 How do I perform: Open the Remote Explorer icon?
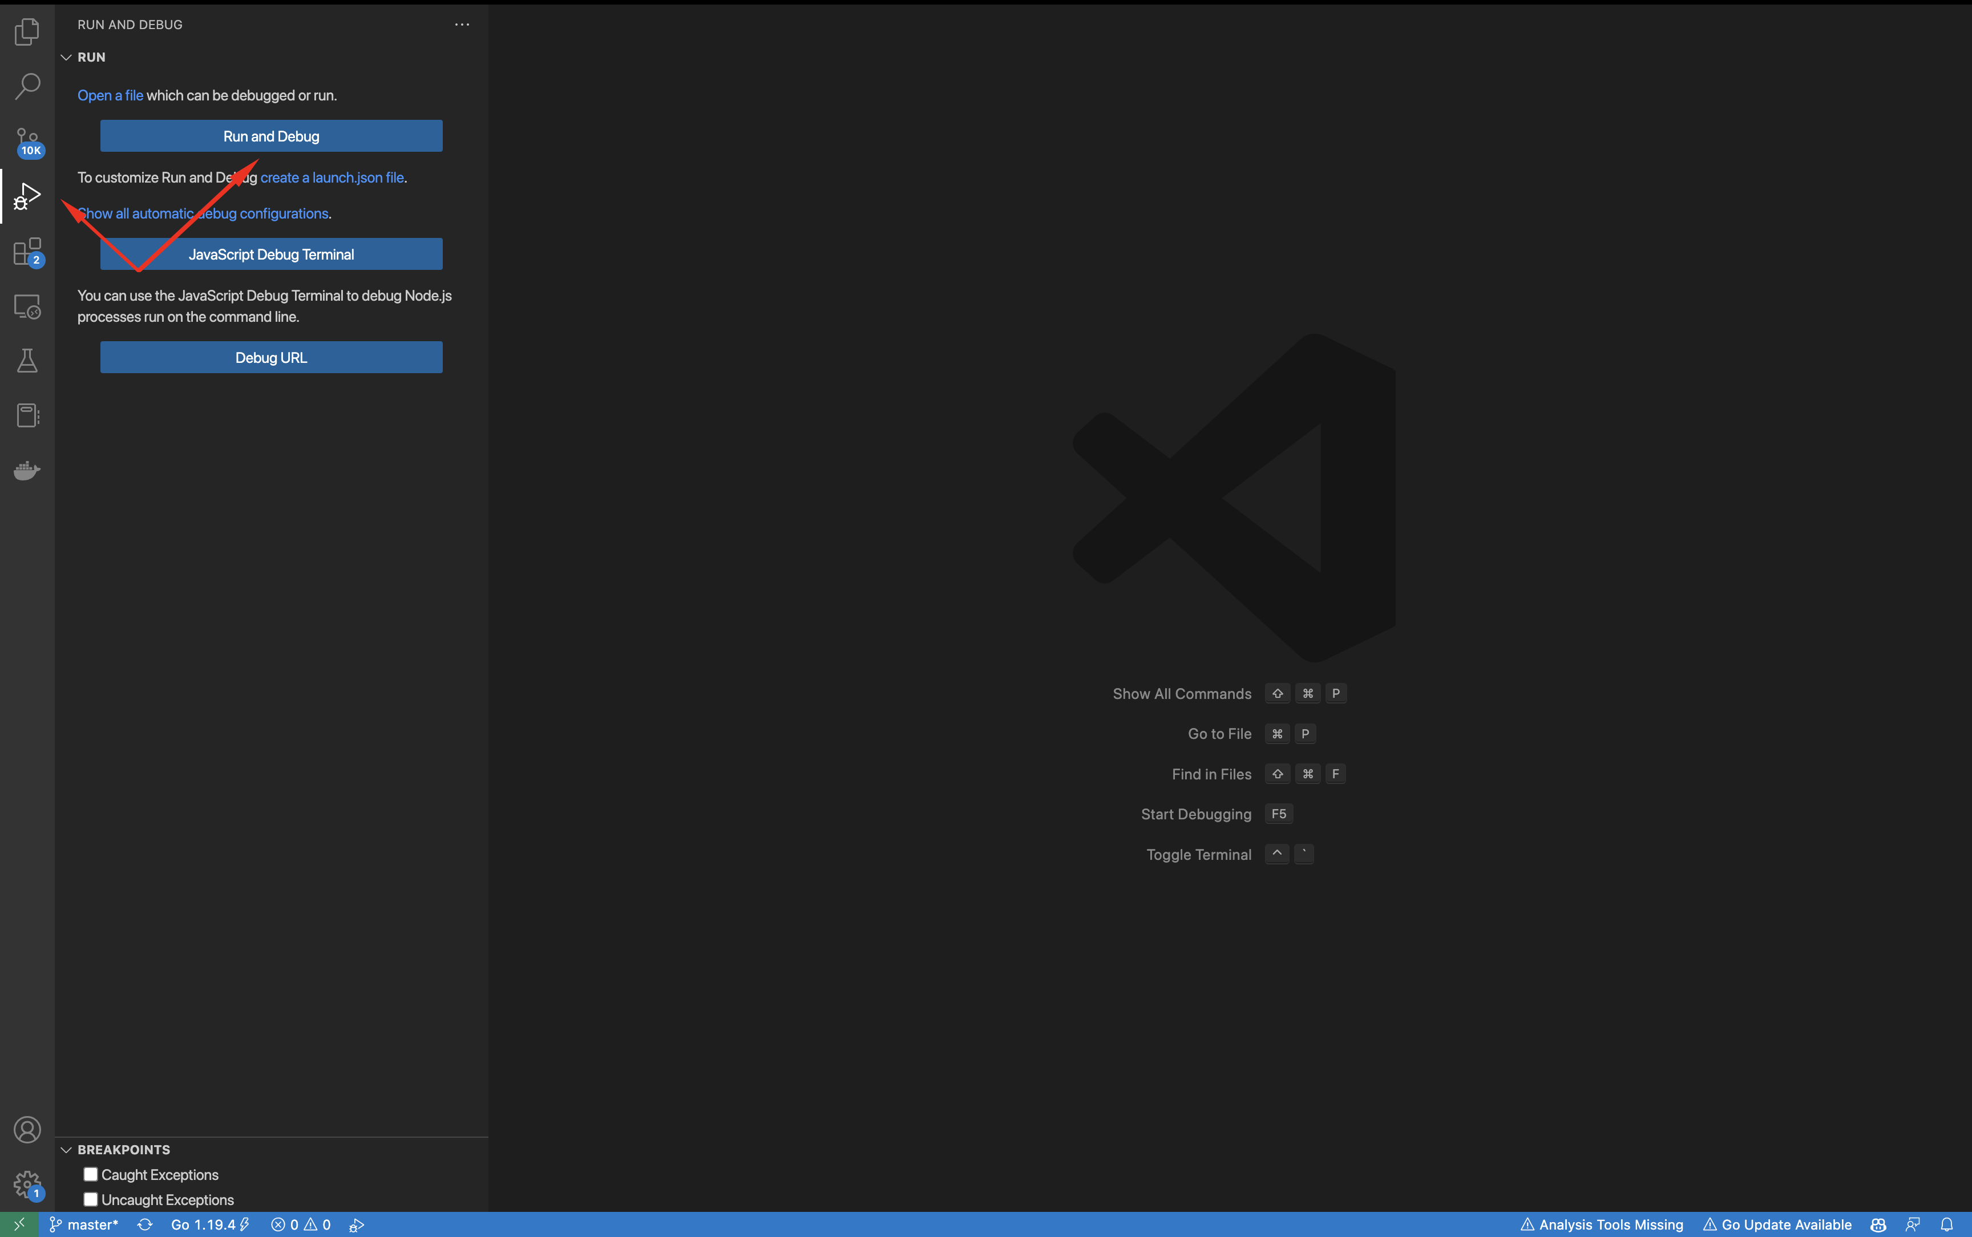click(x=27, y=307)
